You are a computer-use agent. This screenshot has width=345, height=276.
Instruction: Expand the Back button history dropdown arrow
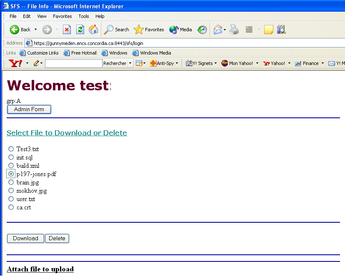tap(35, 30)
